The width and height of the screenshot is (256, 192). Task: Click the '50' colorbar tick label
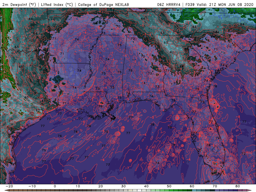(169, 186)
